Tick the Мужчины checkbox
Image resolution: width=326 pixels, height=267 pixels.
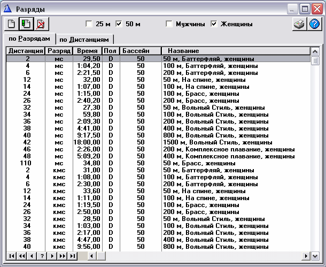click(169, 24)
